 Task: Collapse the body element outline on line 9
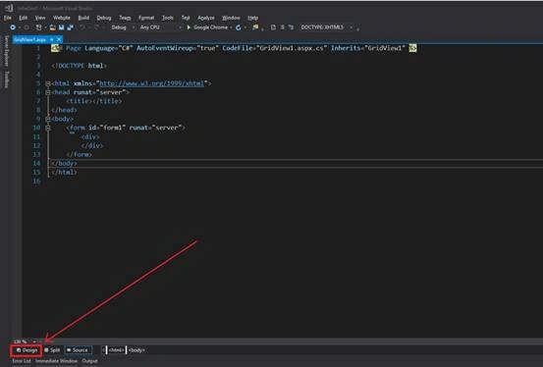[x=48, y=119]
